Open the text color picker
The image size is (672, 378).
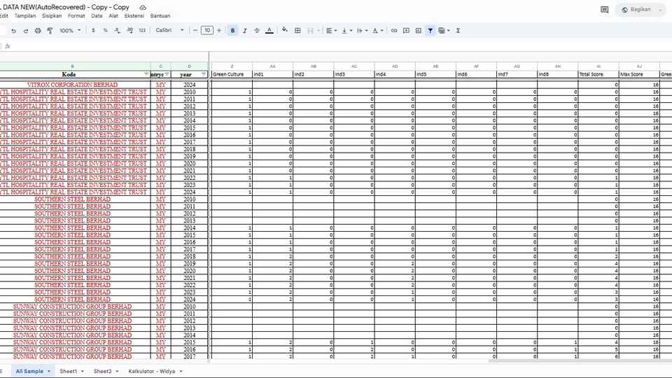tap(269, 30)
